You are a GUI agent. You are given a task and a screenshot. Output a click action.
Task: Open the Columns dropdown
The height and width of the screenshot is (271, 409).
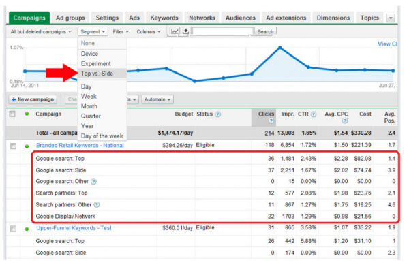[149, 31]
